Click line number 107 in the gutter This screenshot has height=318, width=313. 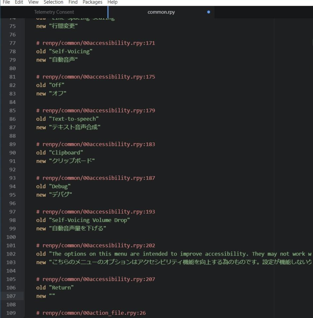tap(11, 296)
